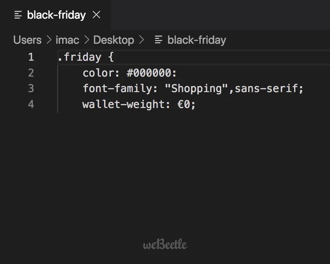
Task: Open Users breadcrumb segment
Action: tap(27, 40)
